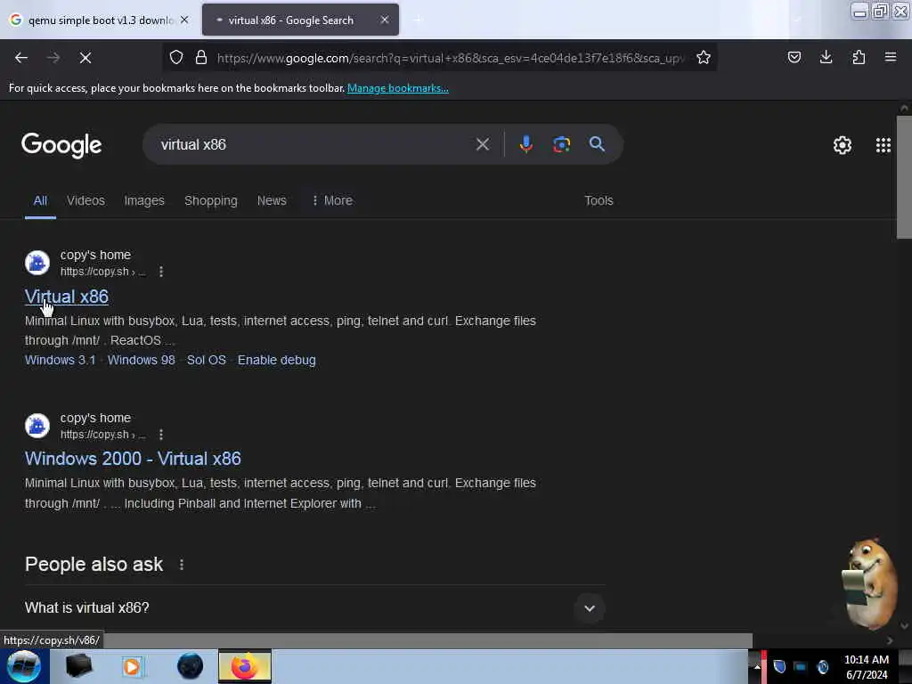
Task: Open Windows Start menu
Action: pyautogui.click(x=24, y=666)
